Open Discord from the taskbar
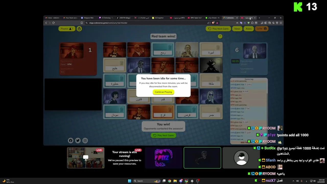Image resolution: width=327 pixels, height=184 pixels. point(181,181)
